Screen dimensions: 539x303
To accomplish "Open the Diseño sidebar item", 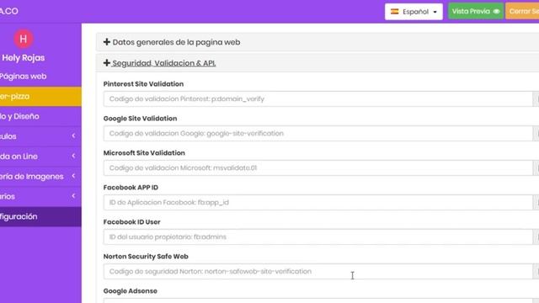I will 40,116.
